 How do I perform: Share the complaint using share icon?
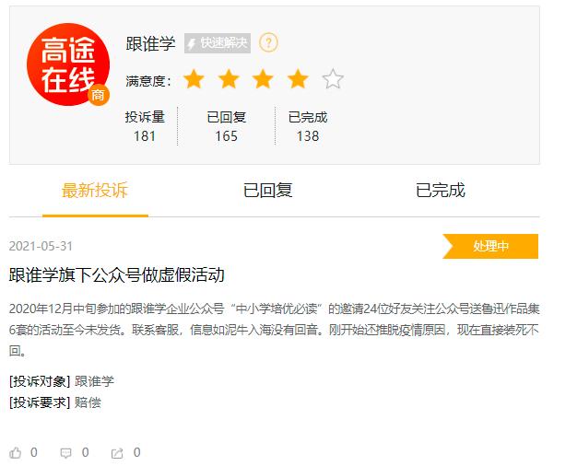pyautogui.click(x=117, y=453)
